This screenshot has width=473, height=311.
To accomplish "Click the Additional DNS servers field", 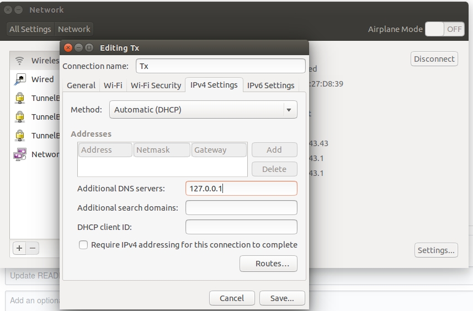I will click(x=241, y=189).
